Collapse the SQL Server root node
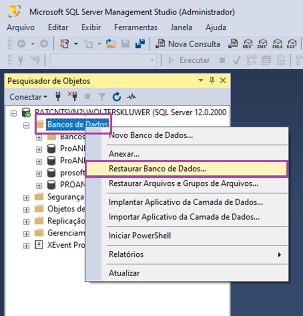The image size is (303, 316). pos(14,114)
